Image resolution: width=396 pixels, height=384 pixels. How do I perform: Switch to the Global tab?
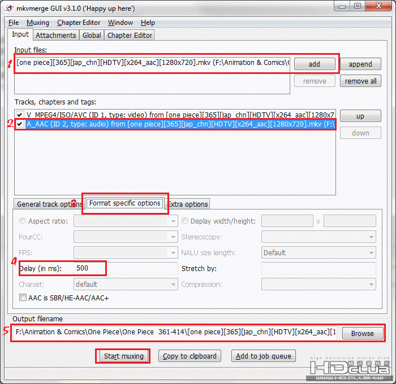click(92, 36)
